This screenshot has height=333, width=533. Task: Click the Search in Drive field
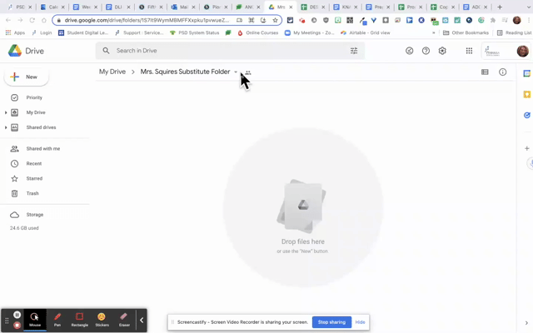tap(232, 51)
